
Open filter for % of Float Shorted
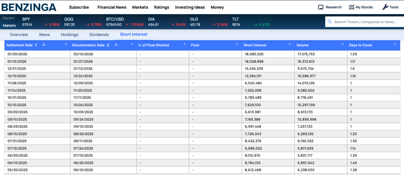184,45
